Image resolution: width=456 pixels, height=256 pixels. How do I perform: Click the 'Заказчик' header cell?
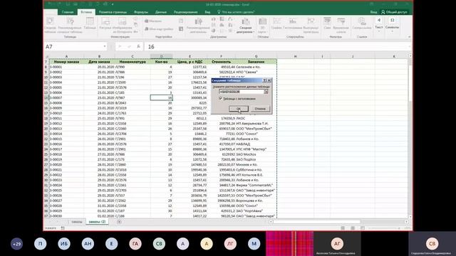256,62
